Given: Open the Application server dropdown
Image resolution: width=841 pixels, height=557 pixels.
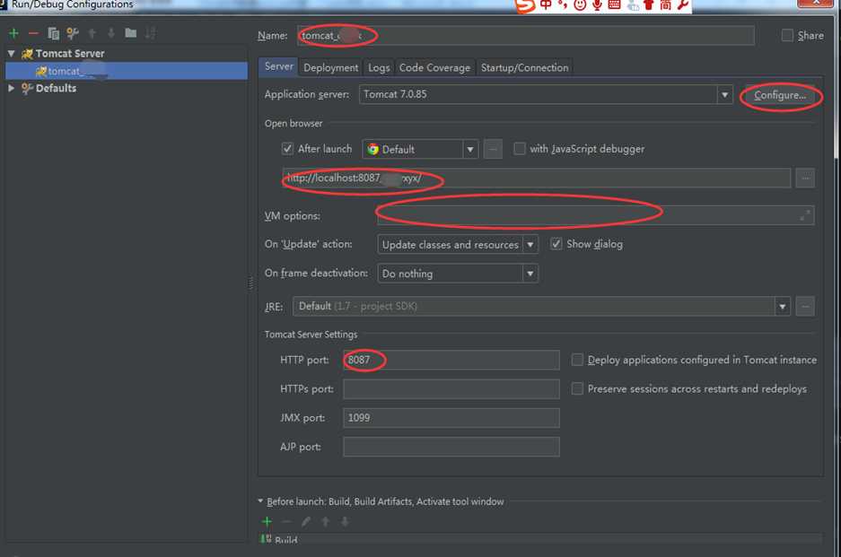Looking at the screenshot, I should tap(724, 95).
